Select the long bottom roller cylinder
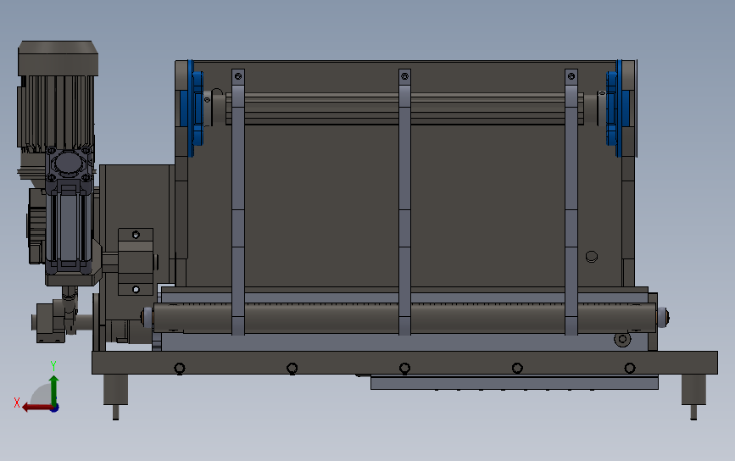 pyautogui.click(x=404, y=318)
